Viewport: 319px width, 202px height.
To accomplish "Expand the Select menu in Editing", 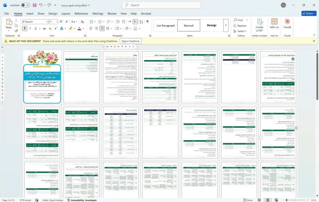I will click(240, 31).
